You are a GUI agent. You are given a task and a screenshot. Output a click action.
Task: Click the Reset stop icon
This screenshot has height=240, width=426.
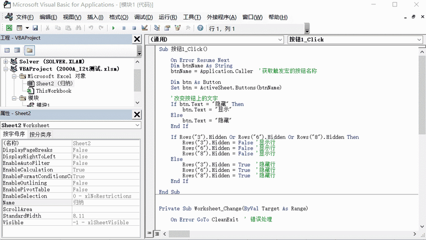pyautogui.click(x=134, y=28)
